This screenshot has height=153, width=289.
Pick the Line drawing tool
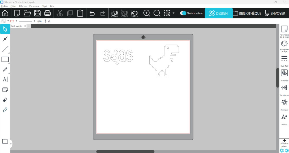(x=5, y=49)
